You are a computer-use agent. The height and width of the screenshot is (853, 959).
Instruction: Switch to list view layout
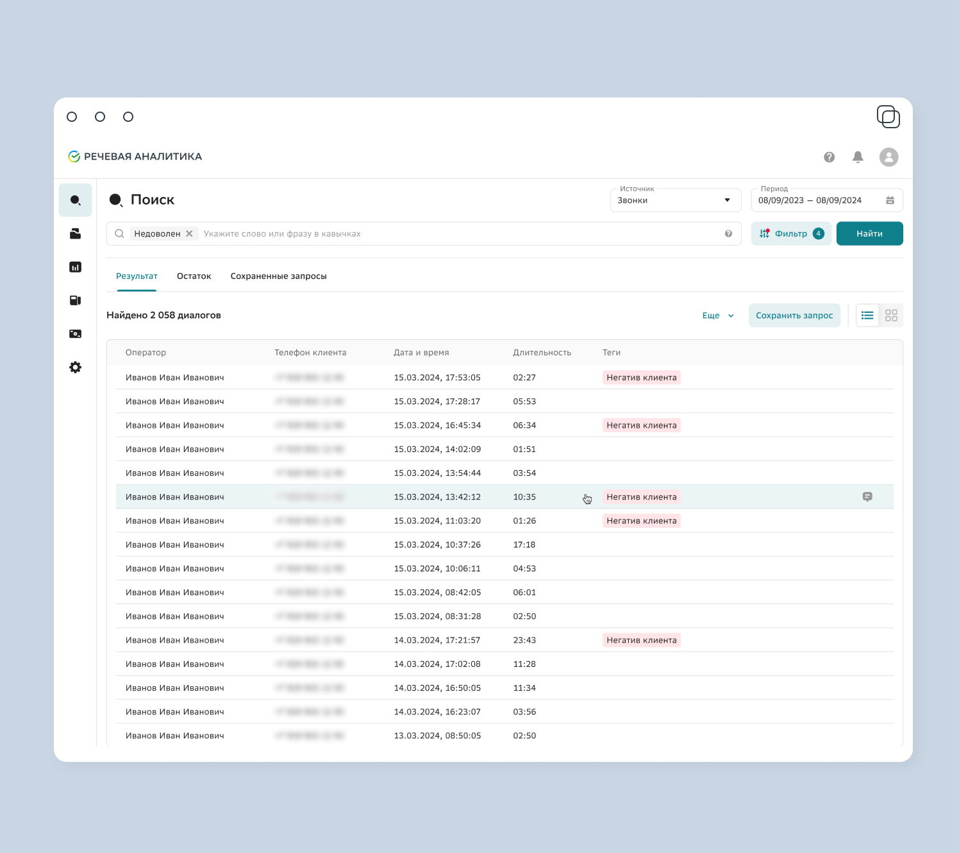867,316
